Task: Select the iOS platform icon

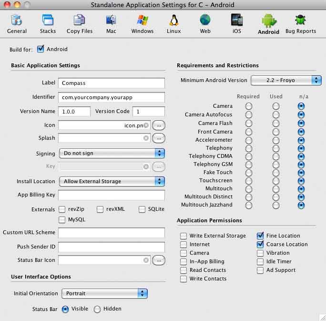Action: coord(237,23)
